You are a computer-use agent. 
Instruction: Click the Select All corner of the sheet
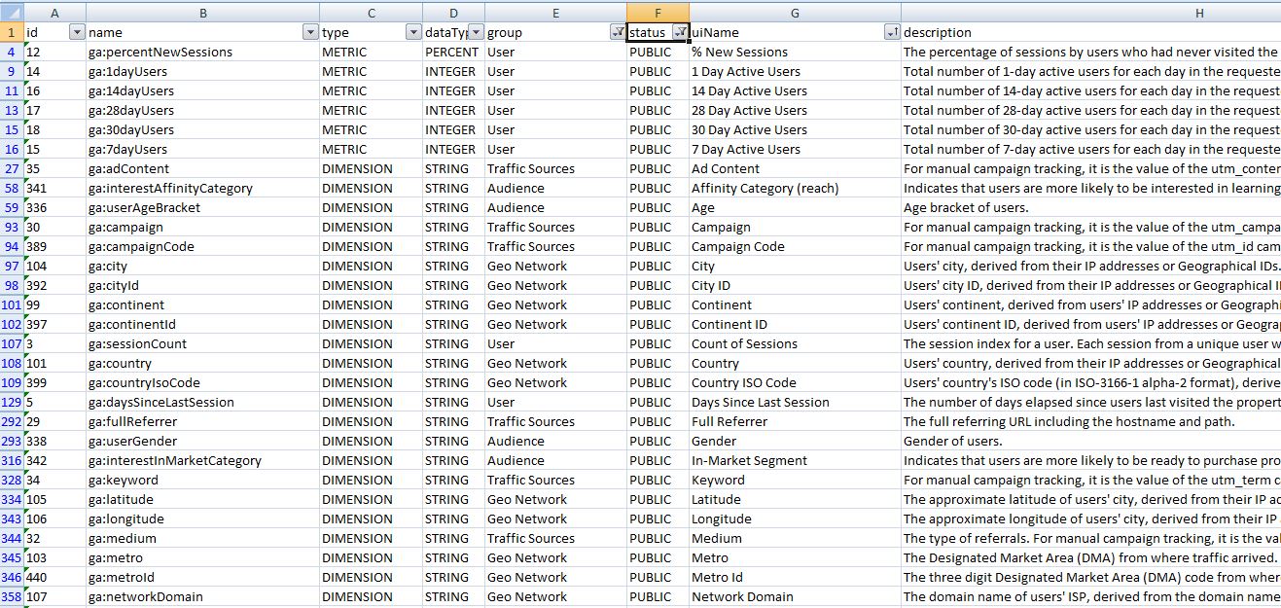pyautogui.click(x=11, y=12)
